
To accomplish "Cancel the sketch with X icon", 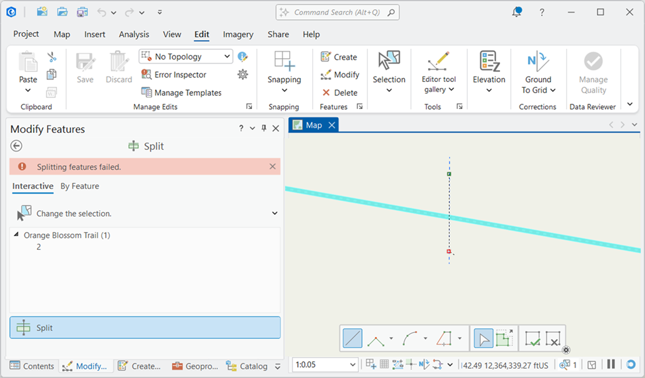I will click(x=553, y=339).
